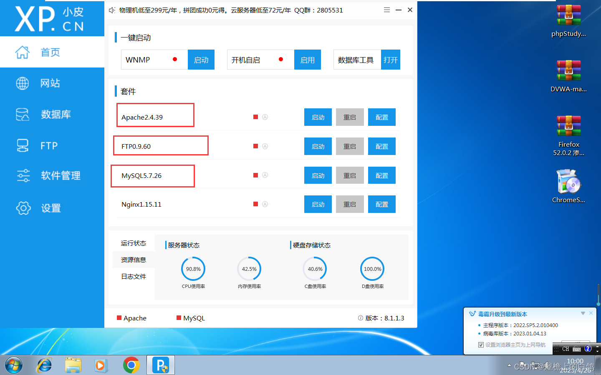Expand the 毒霸 popup dropdown arrow
This screenshot has width=601, height=375.
coord(583,313)
